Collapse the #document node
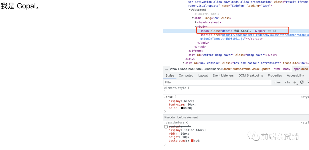 coord(190,10)
